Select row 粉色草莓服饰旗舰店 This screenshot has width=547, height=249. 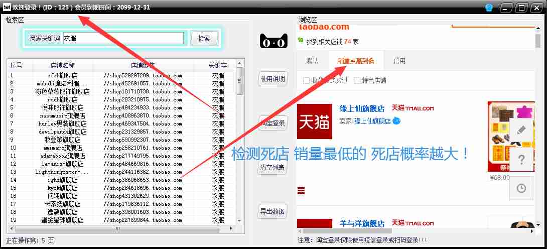point(121,91)
